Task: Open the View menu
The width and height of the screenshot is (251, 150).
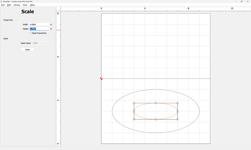Action: [x=25, y=5]
